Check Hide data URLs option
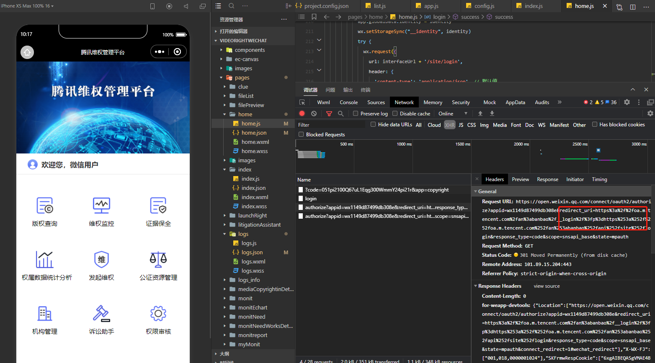 click(x=373, y=124)
